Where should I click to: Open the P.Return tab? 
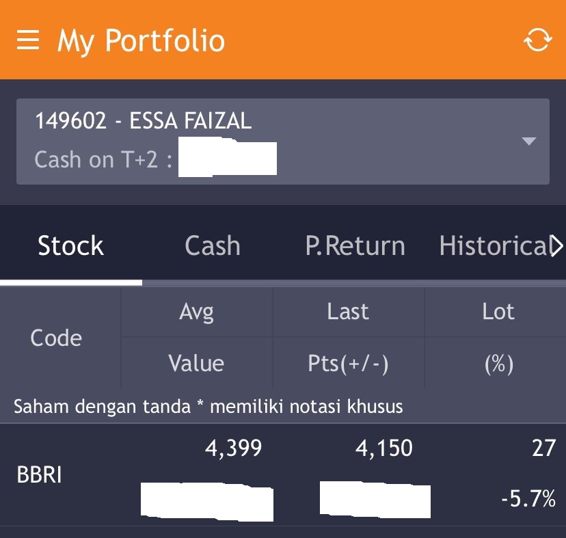[x=355, y=245]
